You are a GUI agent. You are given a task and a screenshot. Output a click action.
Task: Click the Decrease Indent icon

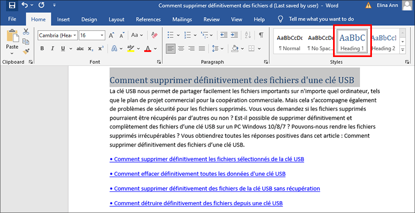tap(224, 35)
